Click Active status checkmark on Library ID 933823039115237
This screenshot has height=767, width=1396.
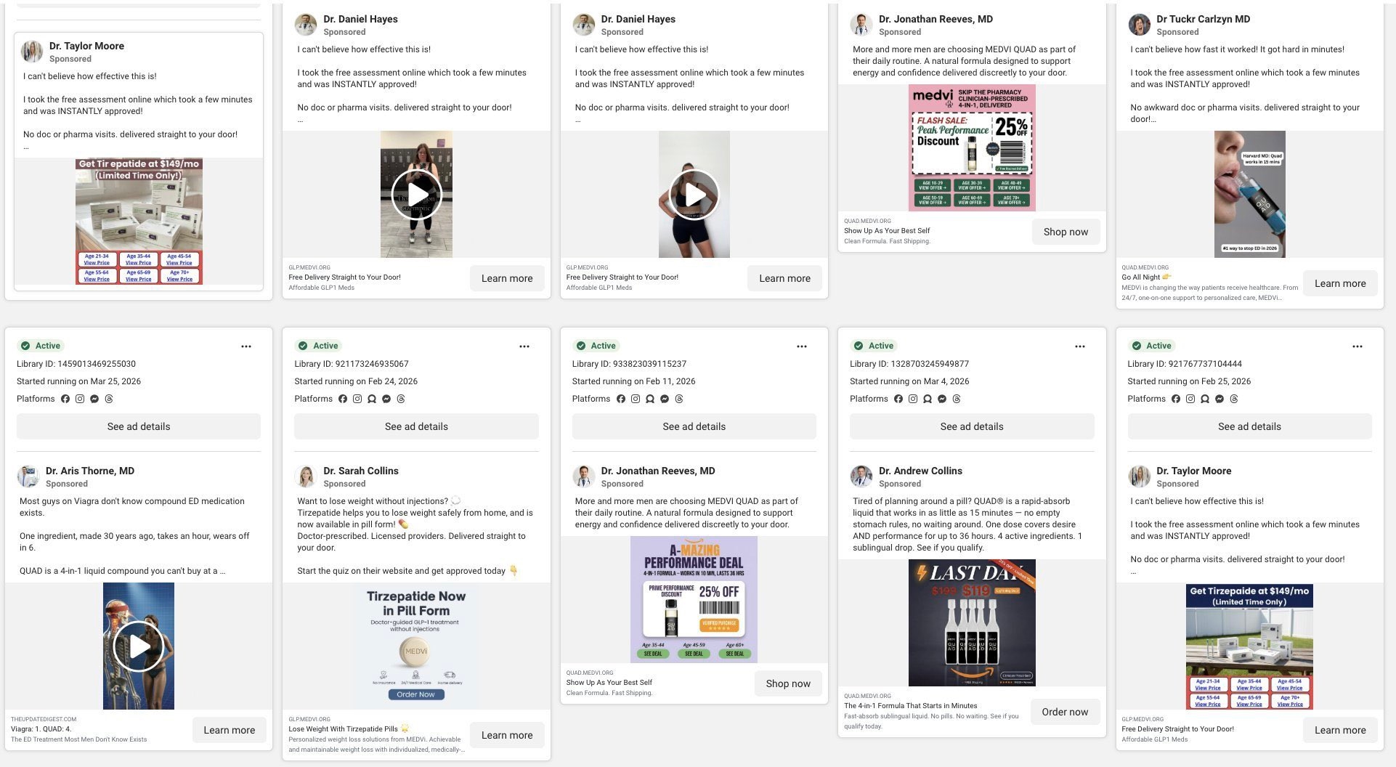(580, 346)
